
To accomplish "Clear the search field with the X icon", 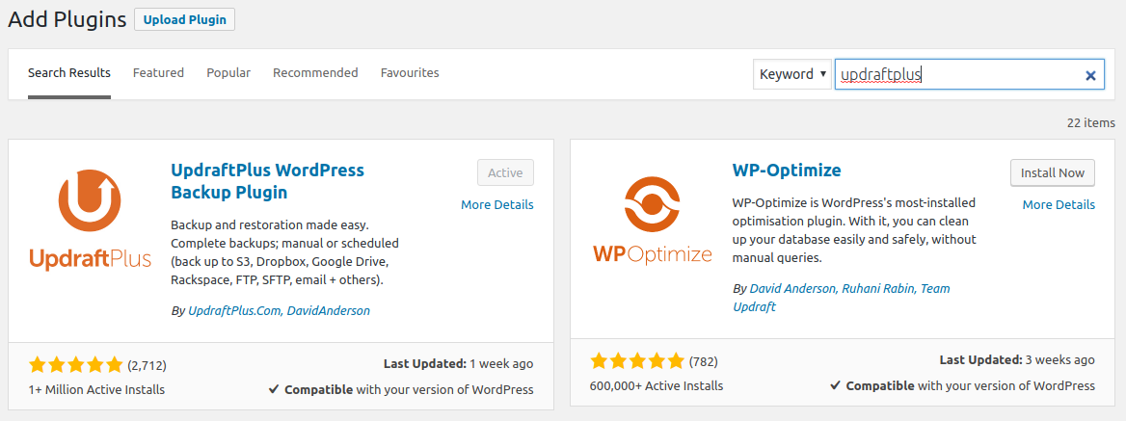I will (x=1090, y=74).
